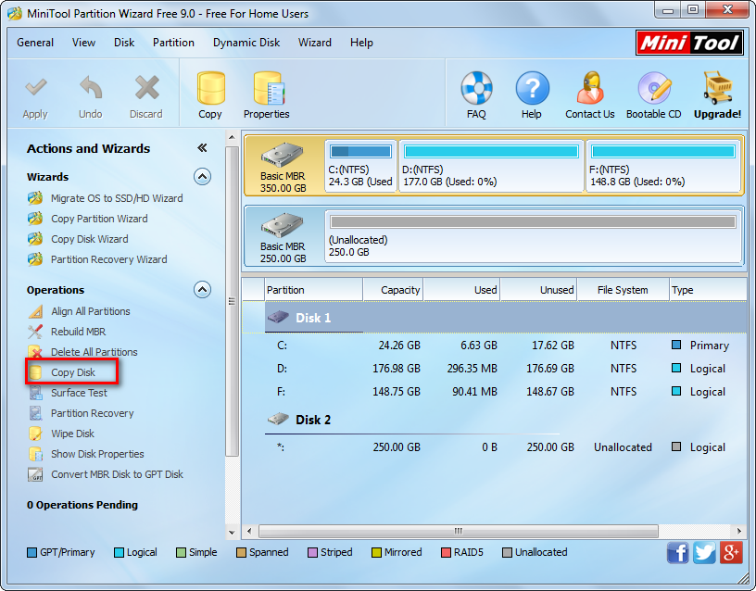Open the Help menu
The height and width of the screenshot is (591, 756).
[x=361, y=43]
